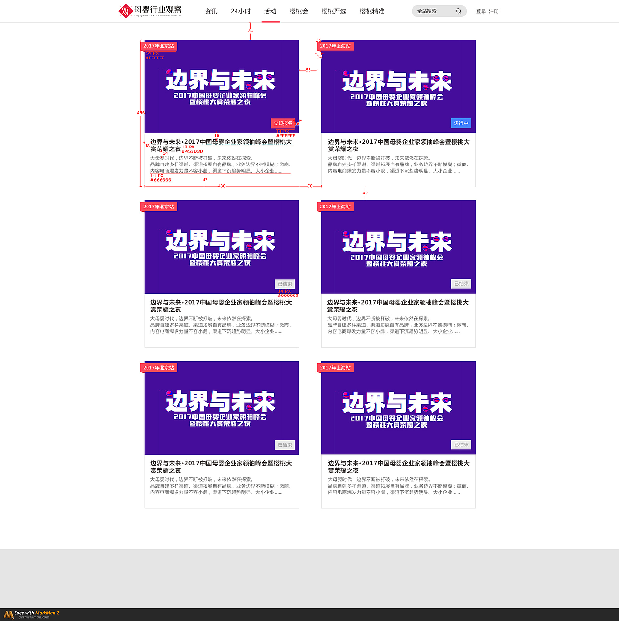Screen dimensions: 619x621
Task: Click description text '大母婴时代' in 进行中 card
Action: pyautogui.click(x=398, y=164)
